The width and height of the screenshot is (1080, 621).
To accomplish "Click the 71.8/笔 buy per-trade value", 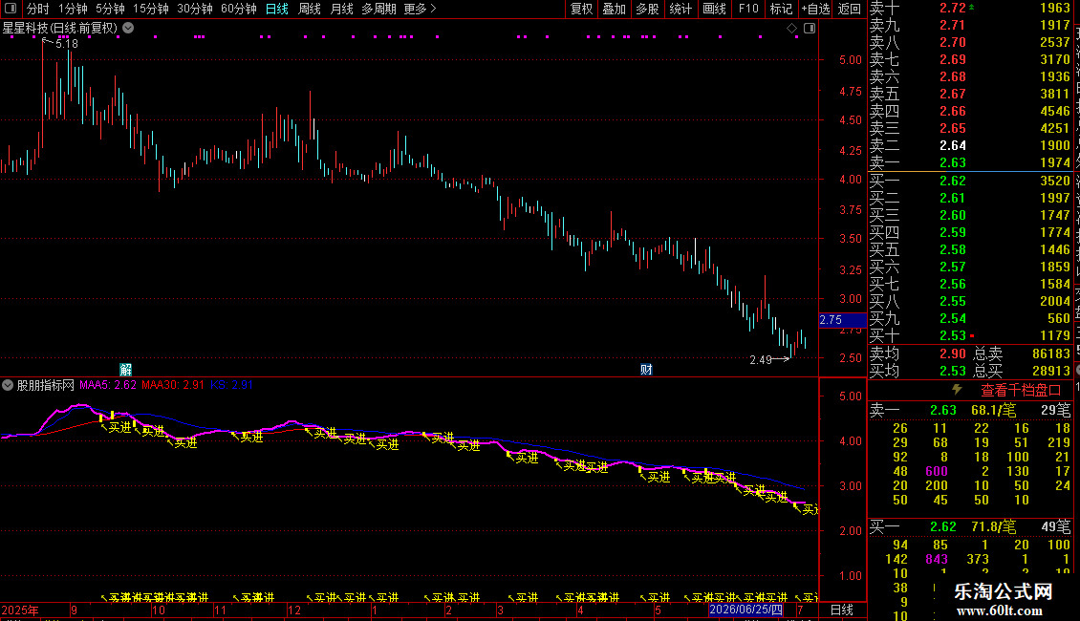I will pos(993,526).
